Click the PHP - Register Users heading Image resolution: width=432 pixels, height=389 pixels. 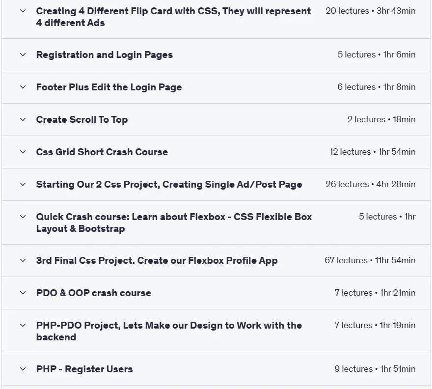click(x=84, y=369)
